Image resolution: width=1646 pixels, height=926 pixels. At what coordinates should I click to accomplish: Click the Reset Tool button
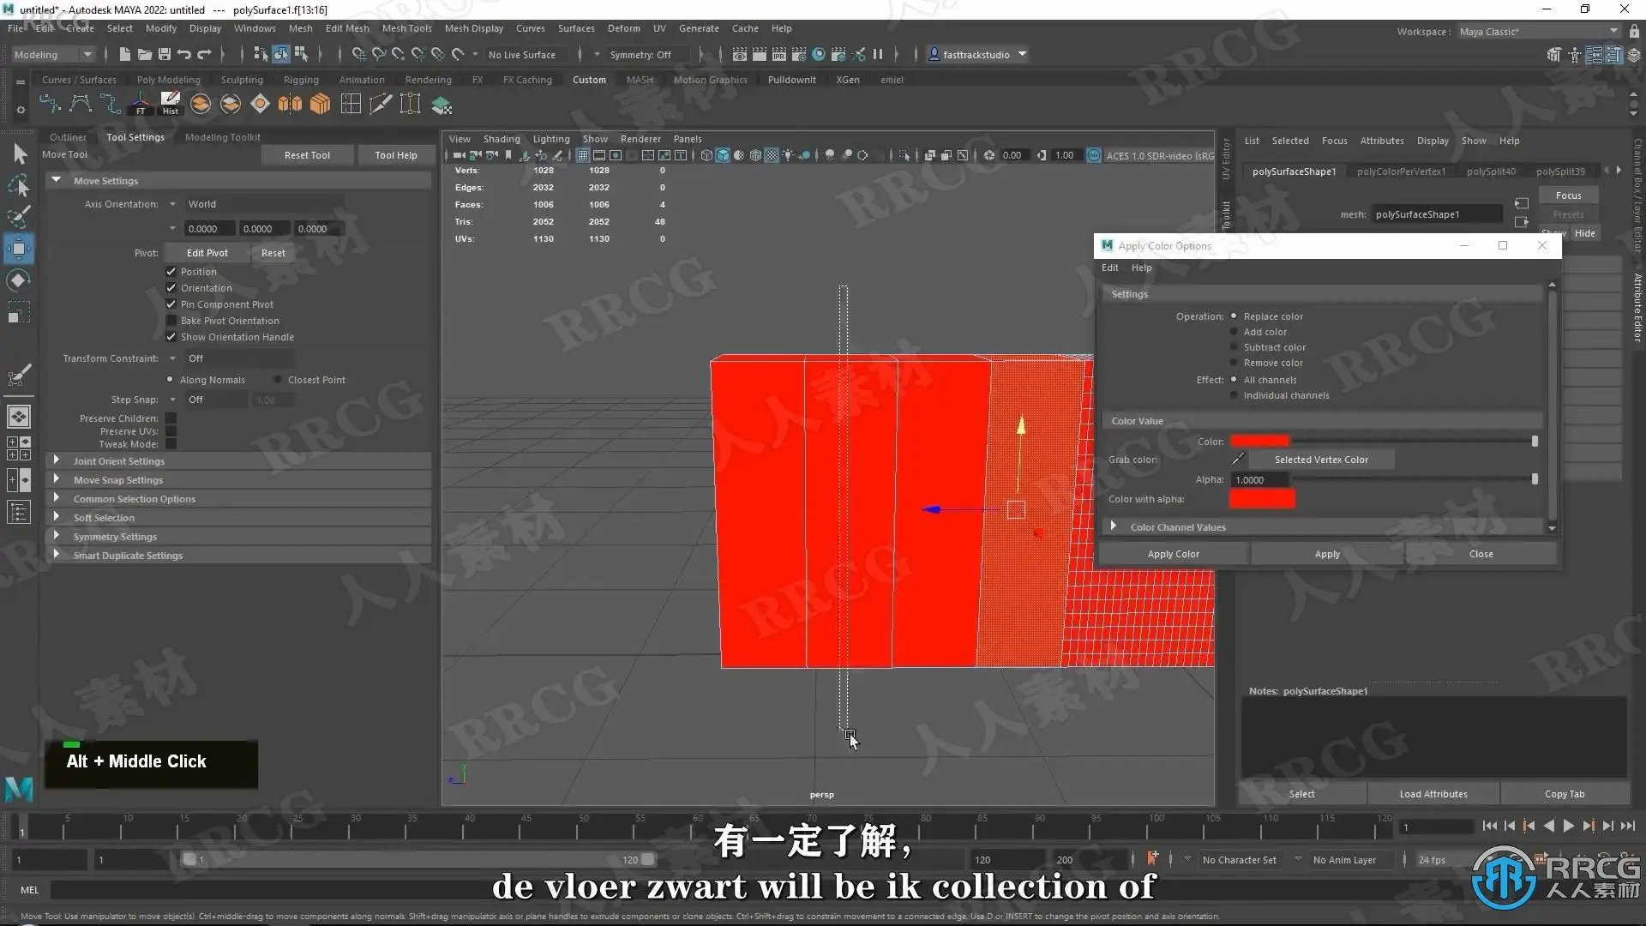[307, 155]
